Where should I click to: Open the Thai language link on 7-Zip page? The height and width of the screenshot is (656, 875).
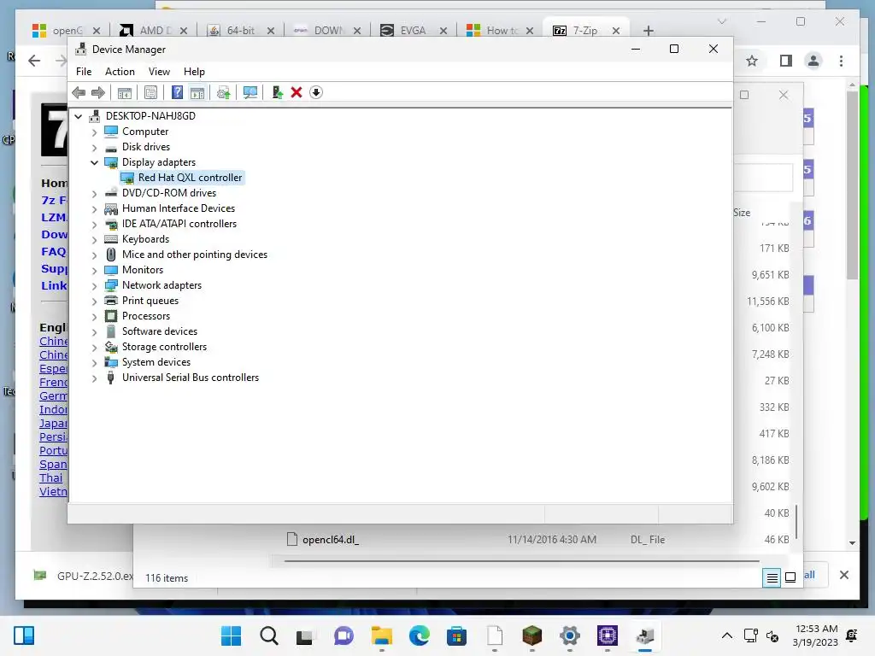point(50,477)
